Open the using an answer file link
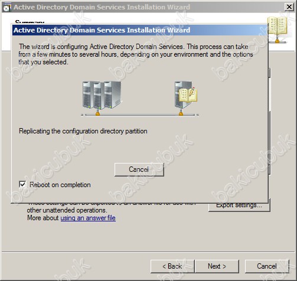The height and width of the screenshot is (281, 297). (88, 218)
